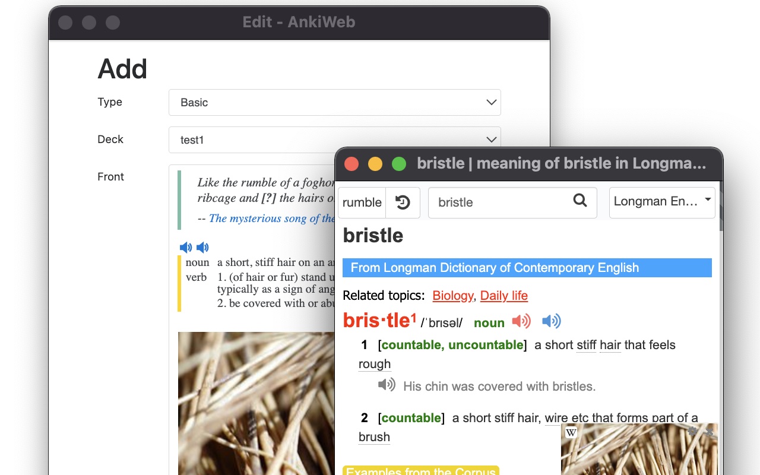Screen dimensions: 760x475
Task: Play the red speaker pronunciation of bristle
Action: [521, 322]
